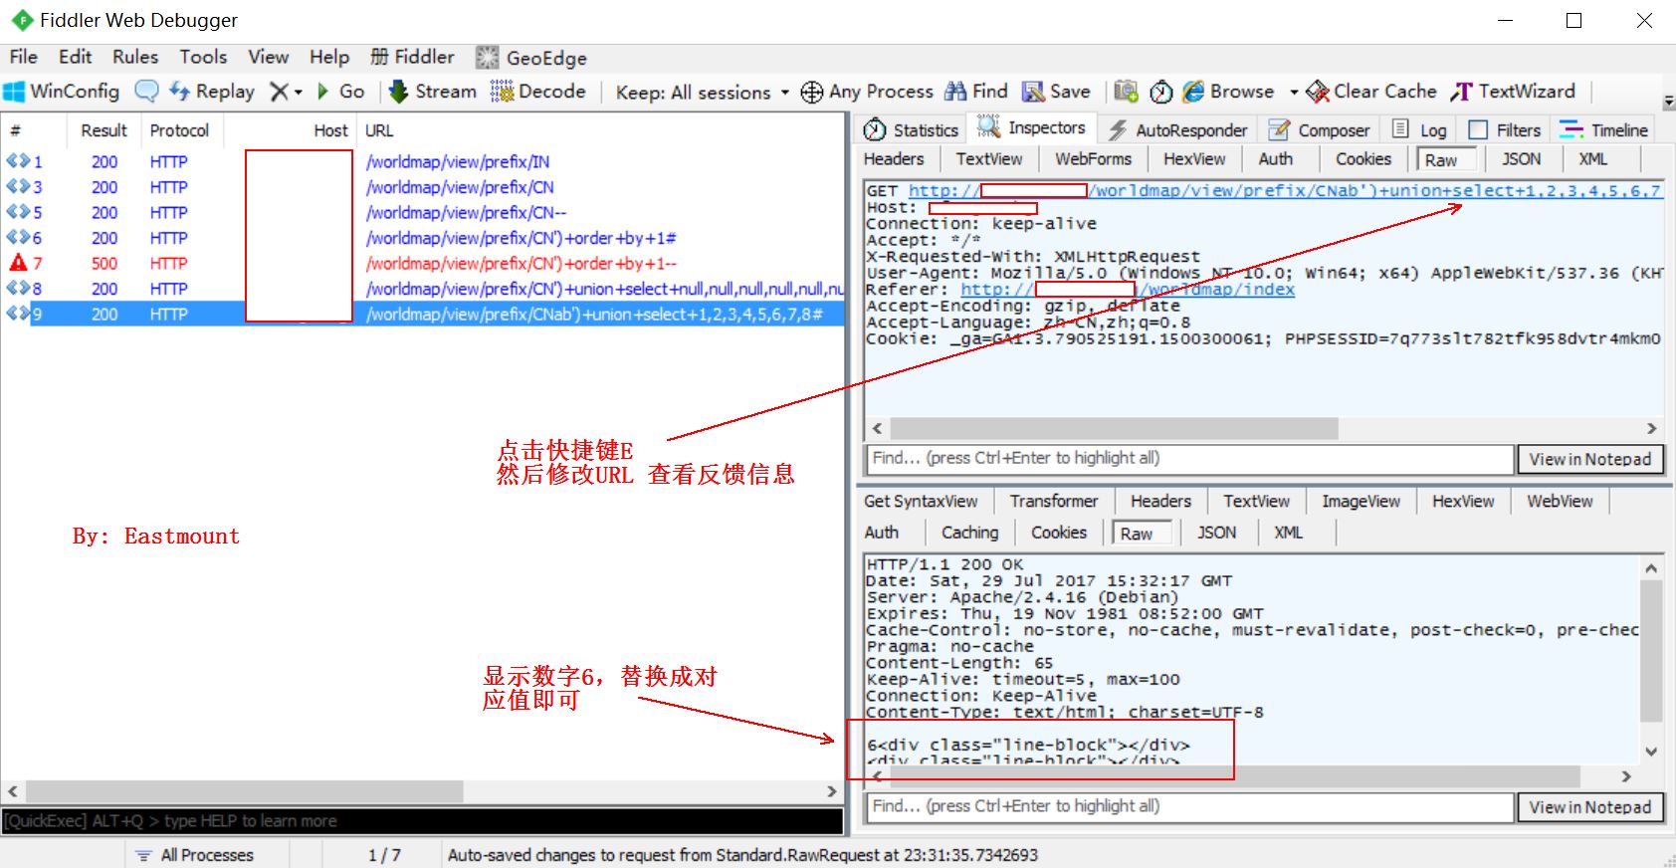1676x868 pixels.
Task: Click Get SyntaxView tab
Action: coord(921,502)
